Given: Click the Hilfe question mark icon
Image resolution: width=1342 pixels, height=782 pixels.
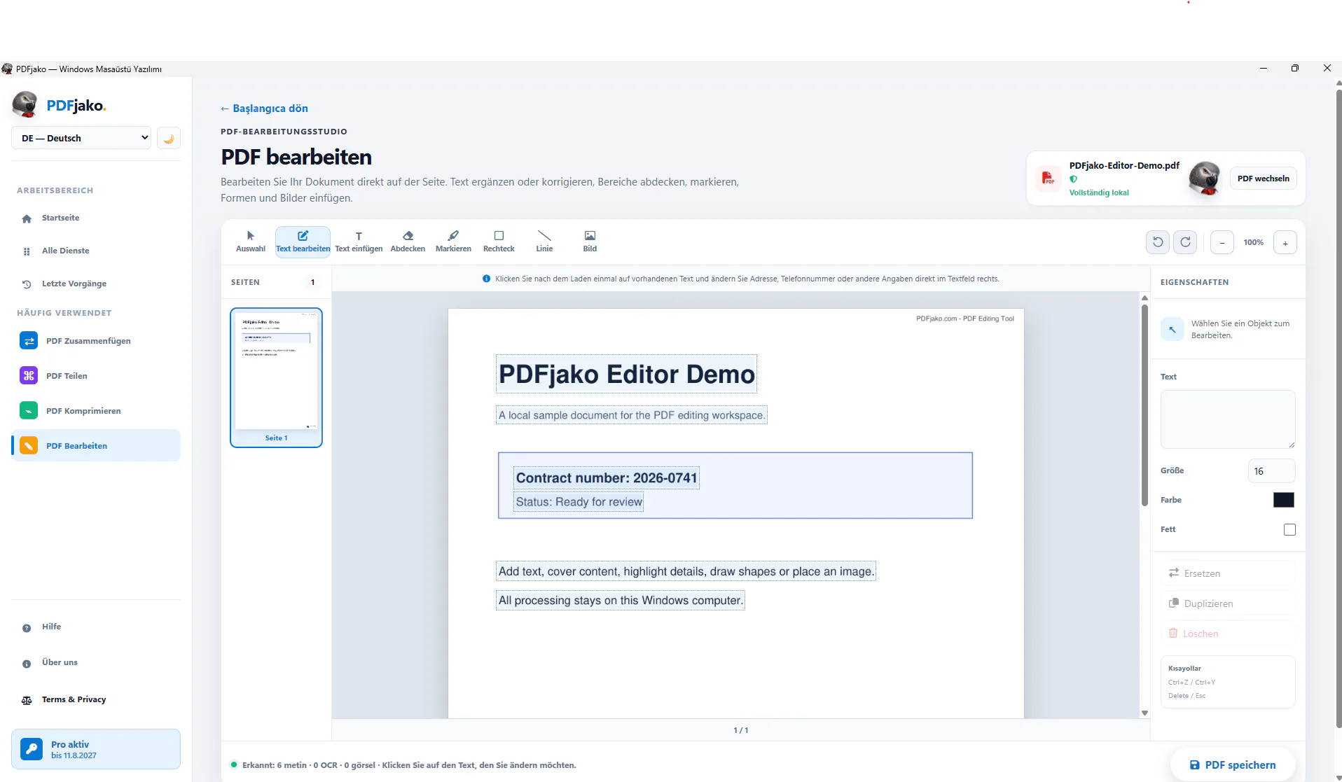Looking at the screenshot, I should point(27,628).
